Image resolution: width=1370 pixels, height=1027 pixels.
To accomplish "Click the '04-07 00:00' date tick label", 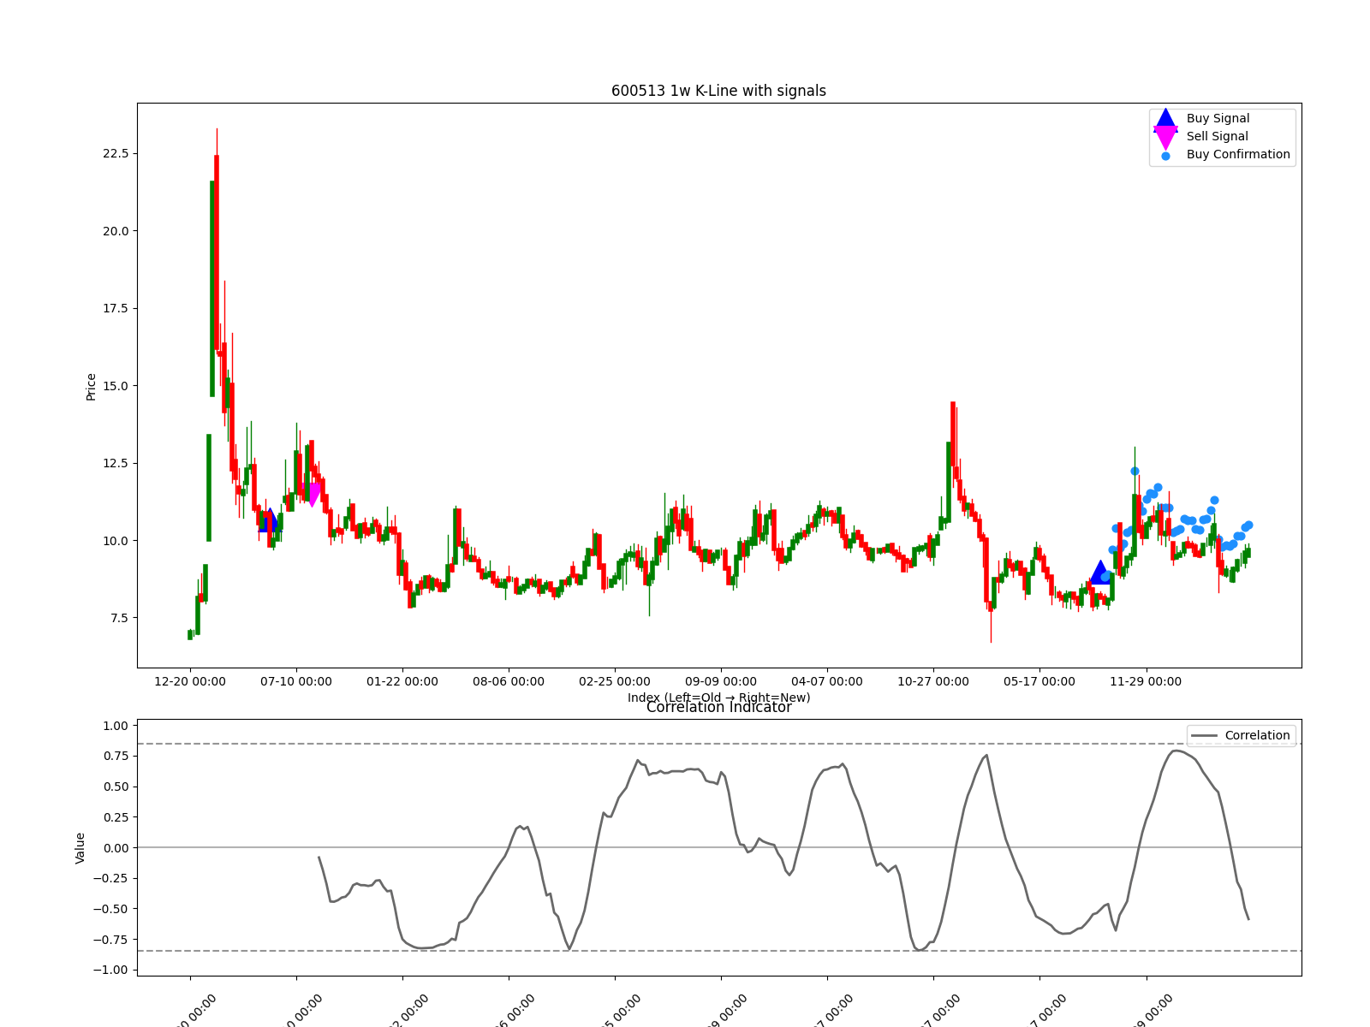I will [827, 682].
